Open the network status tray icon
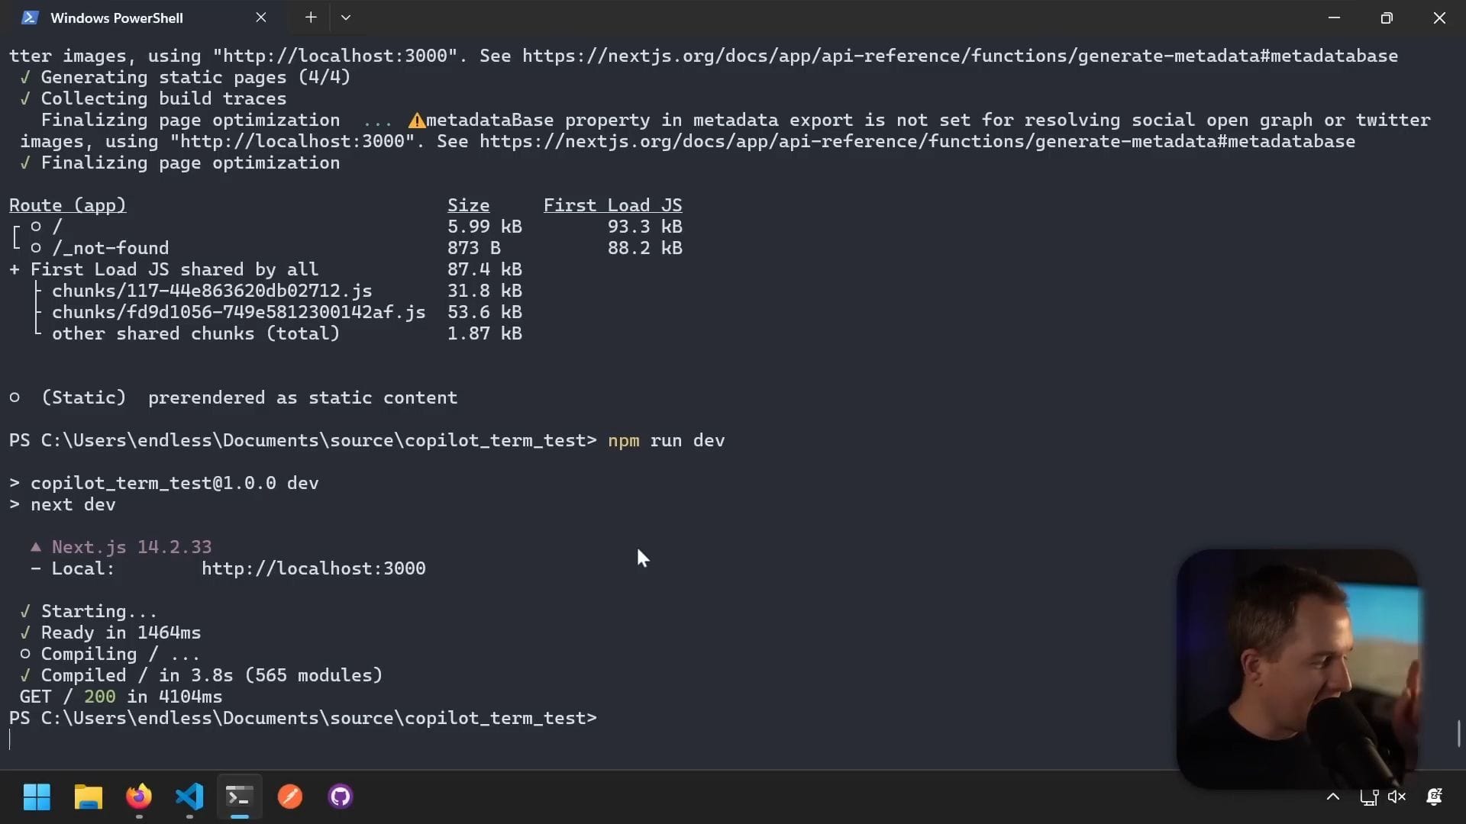Viewport: 1466px width, 824px height. (x=1368, y=797)
